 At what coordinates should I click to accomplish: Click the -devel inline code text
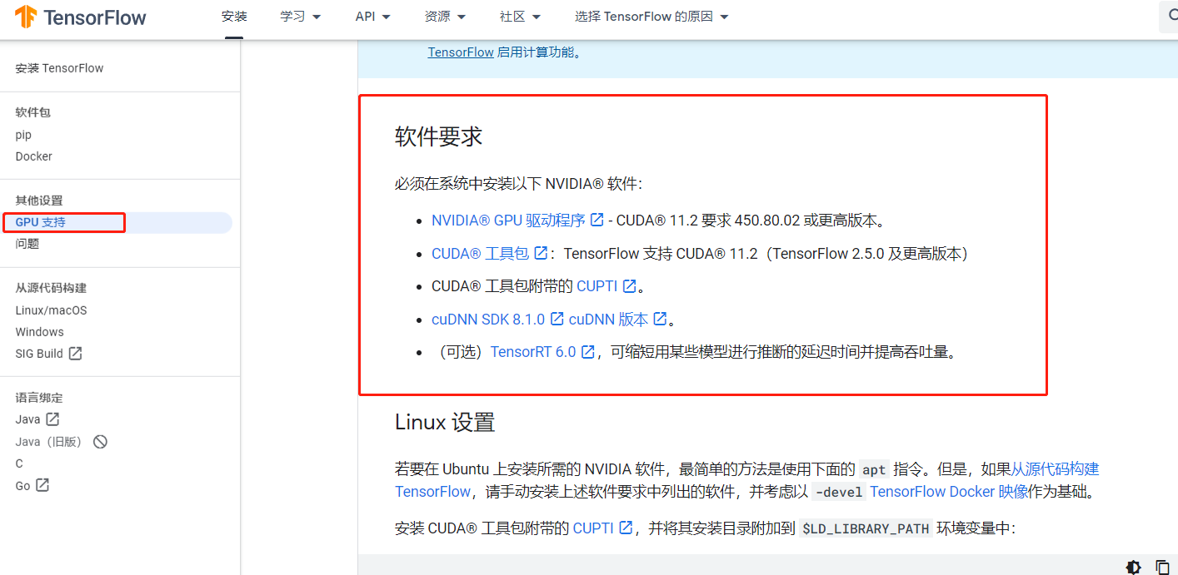839,492
